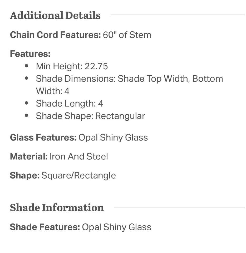
Task: Click the Shade Shape: Rectangular item
Action: pyautogui.click(x=90, y=116)
